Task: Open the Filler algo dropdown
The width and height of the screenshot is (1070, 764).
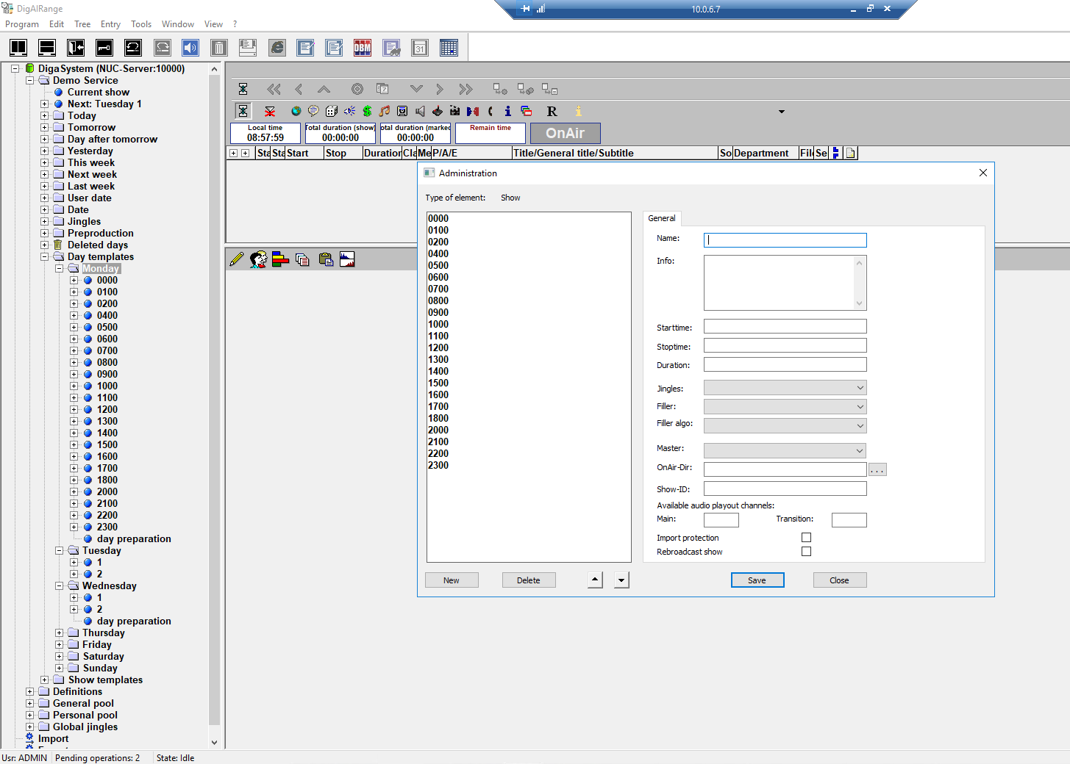Action: [785, 426]
